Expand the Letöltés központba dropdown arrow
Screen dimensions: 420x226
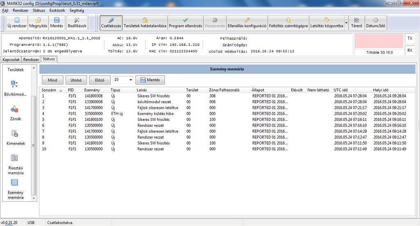346,23
